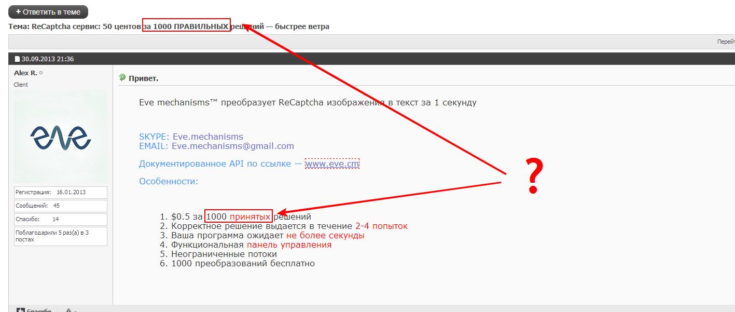Select the '30.09.2013 21:36' post timestamp
This screenshot has width=735, height=312.
[x=48, y=59]
